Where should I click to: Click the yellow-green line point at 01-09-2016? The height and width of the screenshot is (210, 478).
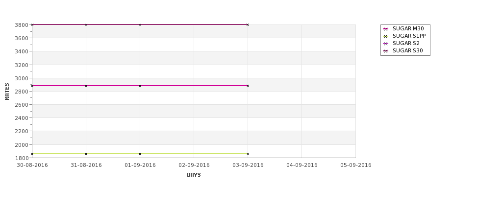(140, 154)
